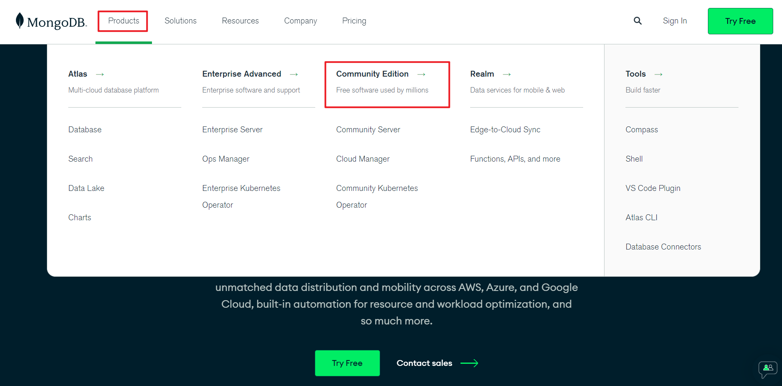
Task: Click the arrow next to Enterprise Advanced
Action: 294,74
